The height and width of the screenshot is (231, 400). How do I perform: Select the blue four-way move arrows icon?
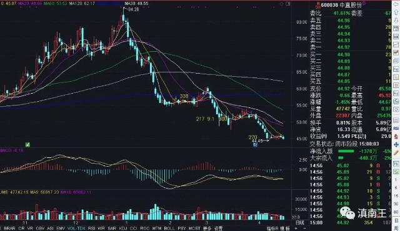coord(396,145)
